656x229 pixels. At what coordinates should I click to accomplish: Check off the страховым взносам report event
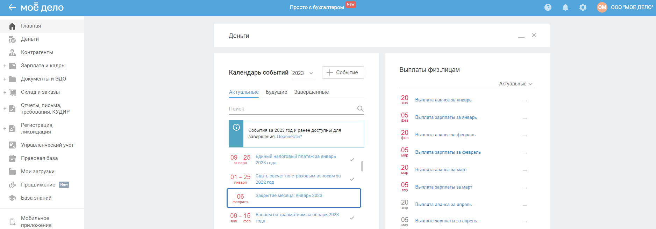pos(352,179)
